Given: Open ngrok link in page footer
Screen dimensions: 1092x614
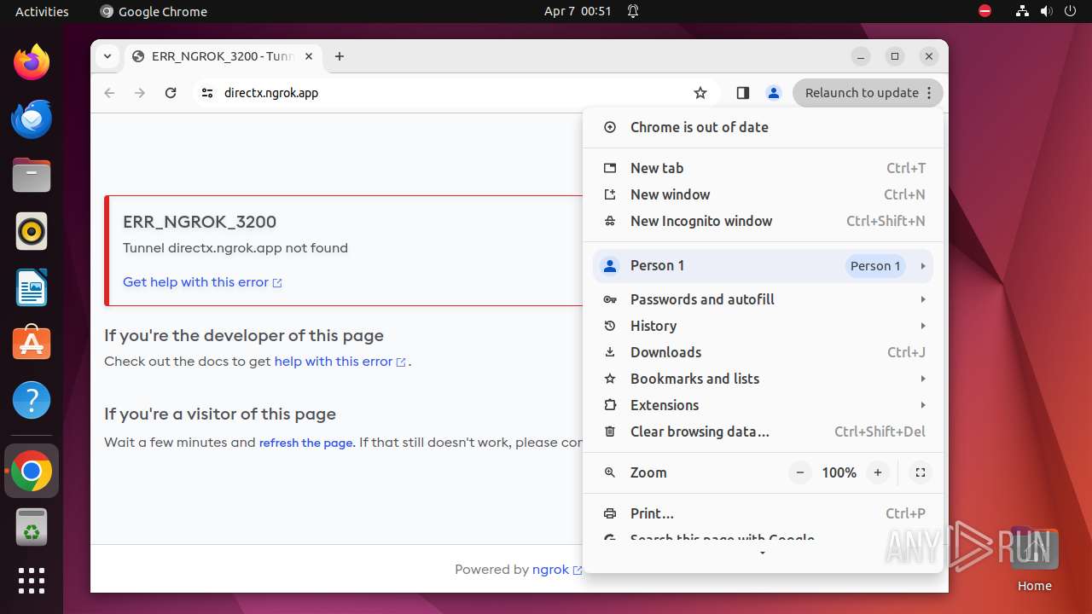Looking at the screenshot, I should [556, 570].
